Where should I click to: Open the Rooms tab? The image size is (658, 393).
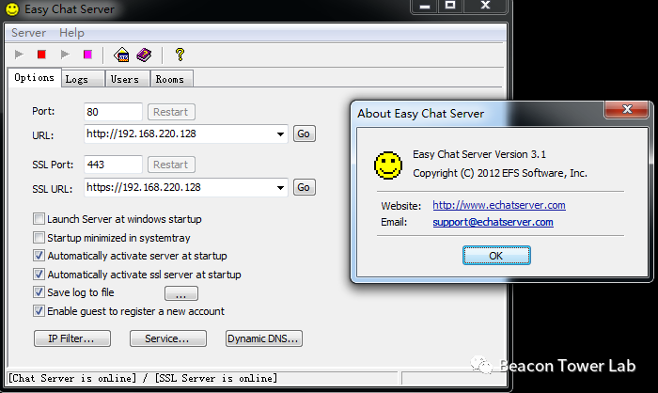[172, 79]
